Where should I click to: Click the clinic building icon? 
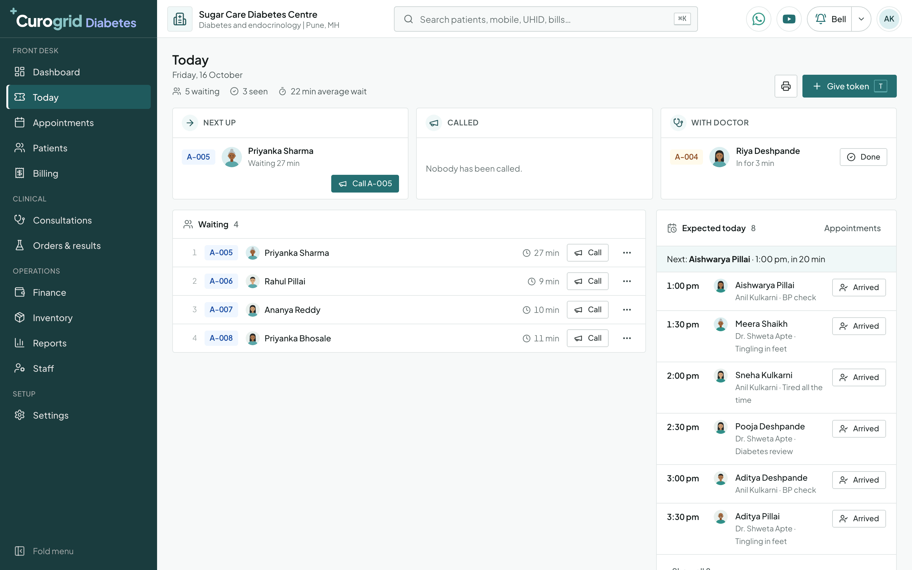180,19
